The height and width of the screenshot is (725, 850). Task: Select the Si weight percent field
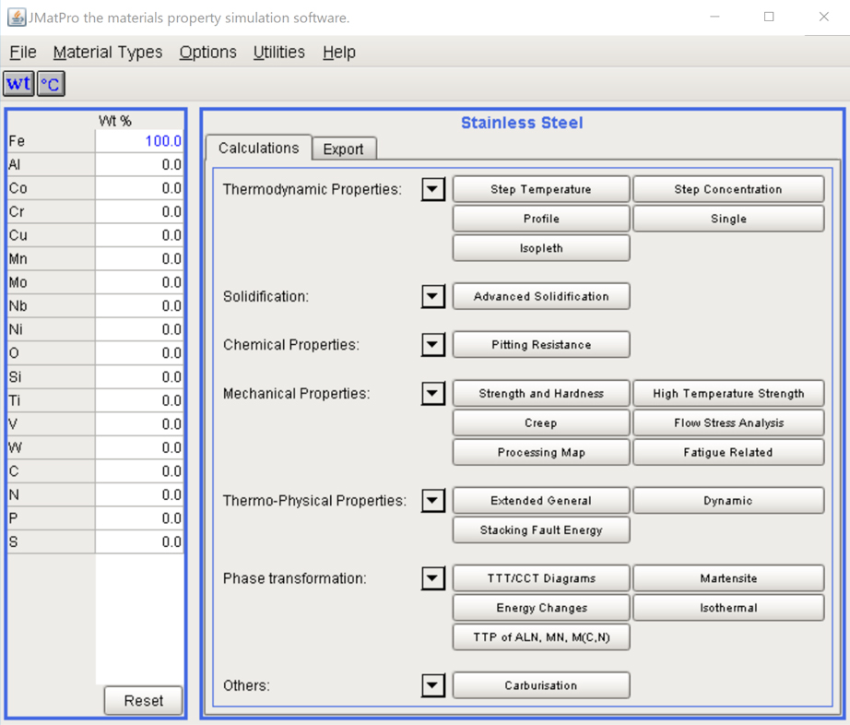[x=139, y=377]
